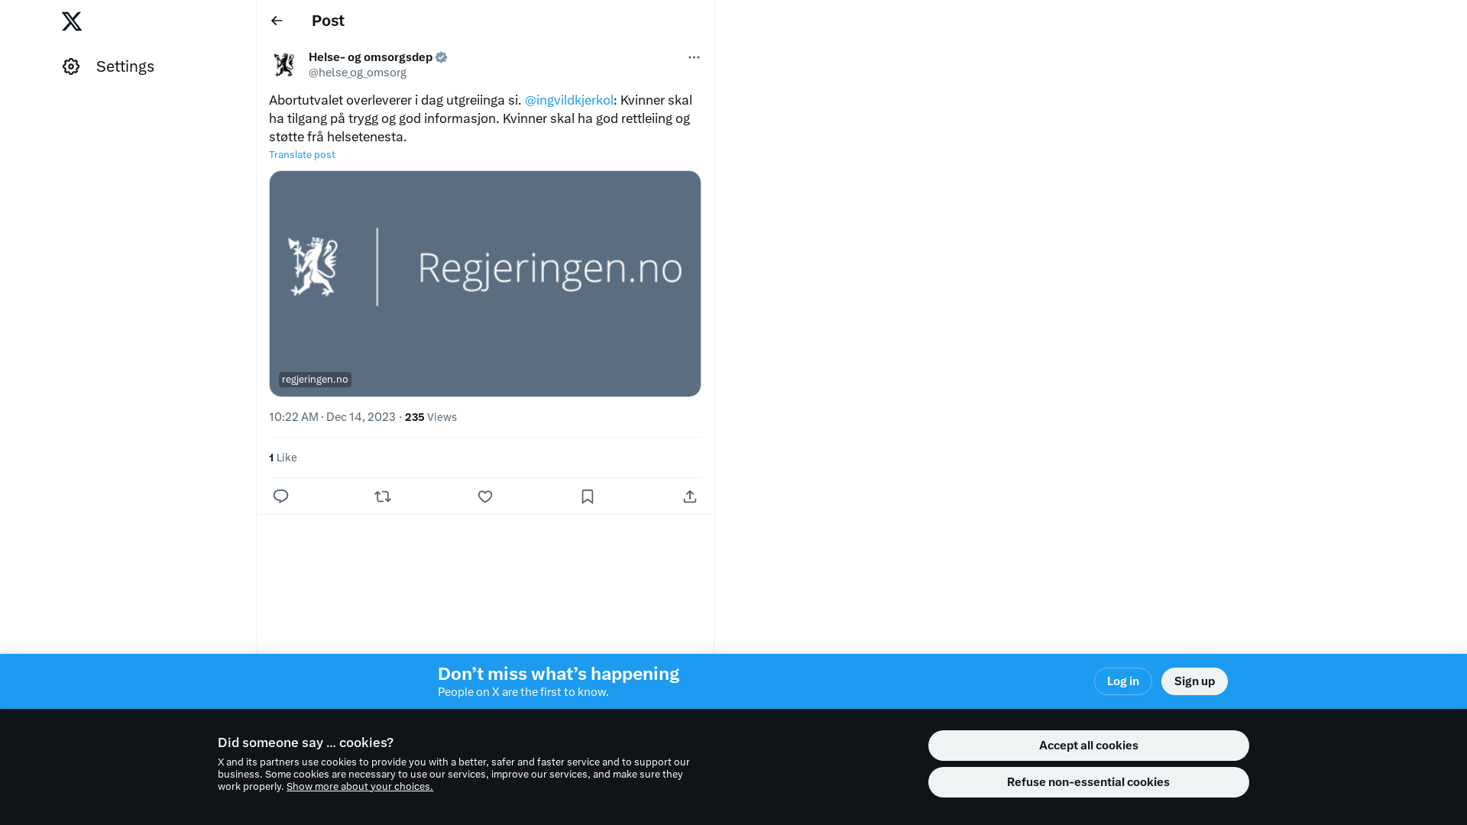Viewport: 1467px width, 825px height.
Task: Click the Log in button
Action: coord(1123,681)
